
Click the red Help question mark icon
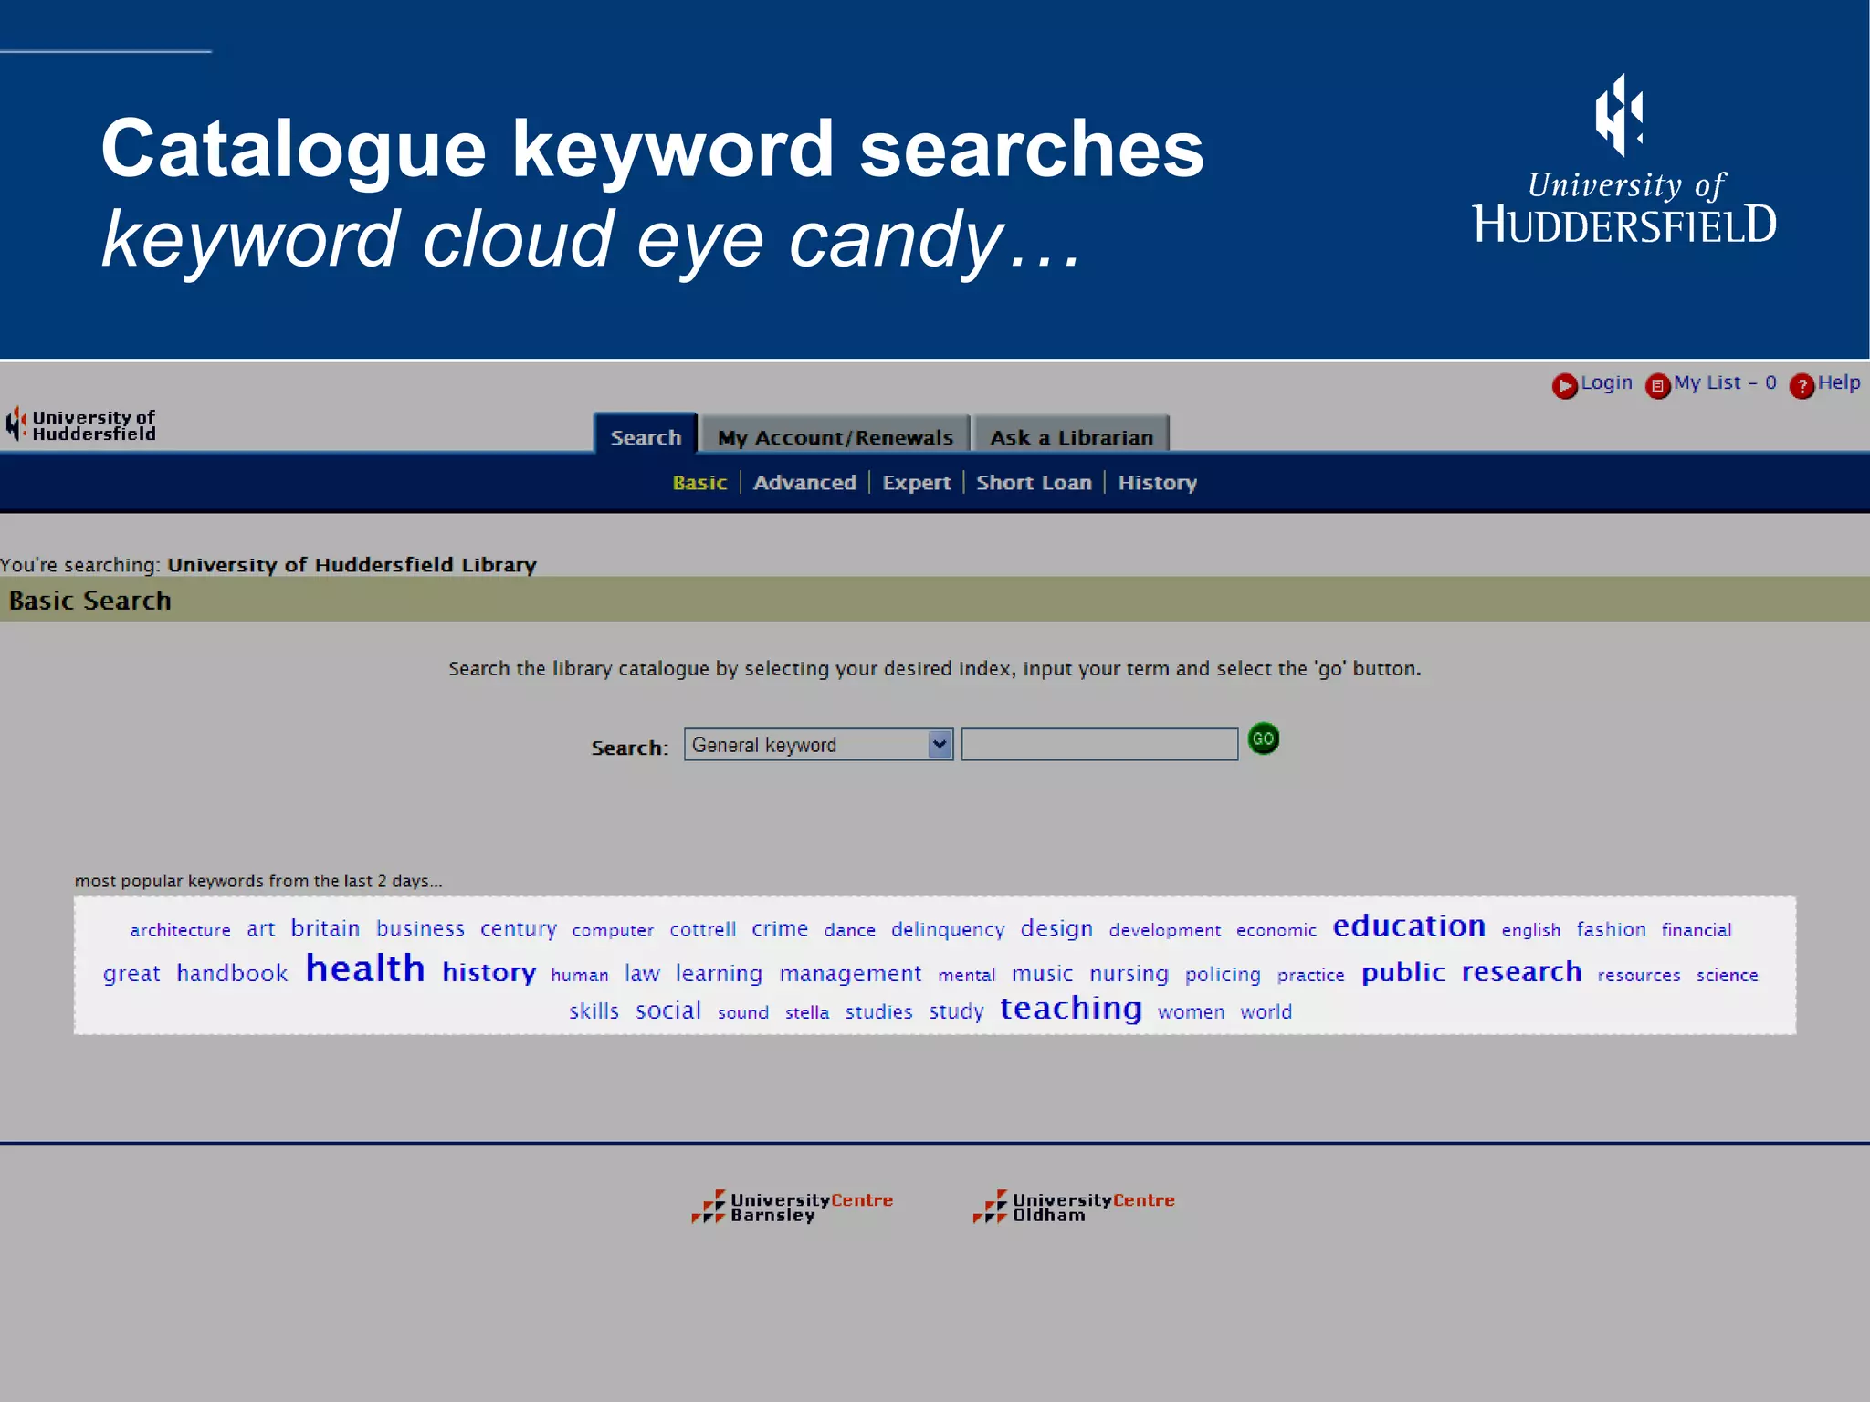coord(1801,386)
